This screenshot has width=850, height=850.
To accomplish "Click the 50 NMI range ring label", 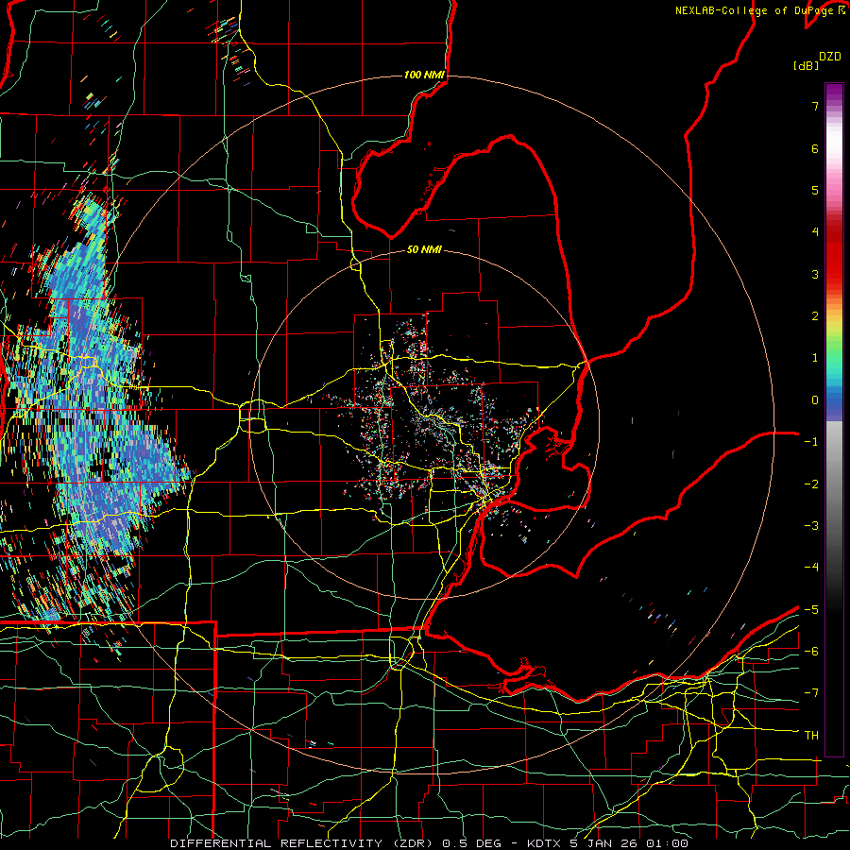I will 424,249.
